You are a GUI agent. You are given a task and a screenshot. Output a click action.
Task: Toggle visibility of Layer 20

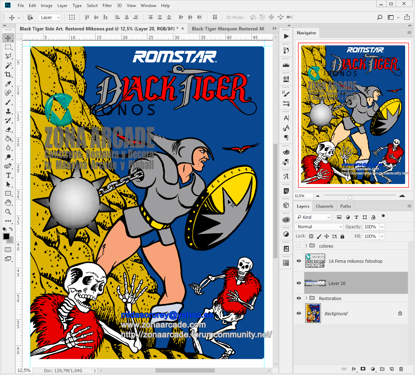point(298,283)
